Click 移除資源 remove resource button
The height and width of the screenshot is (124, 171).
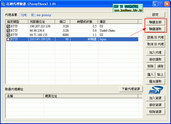(156, 112)
